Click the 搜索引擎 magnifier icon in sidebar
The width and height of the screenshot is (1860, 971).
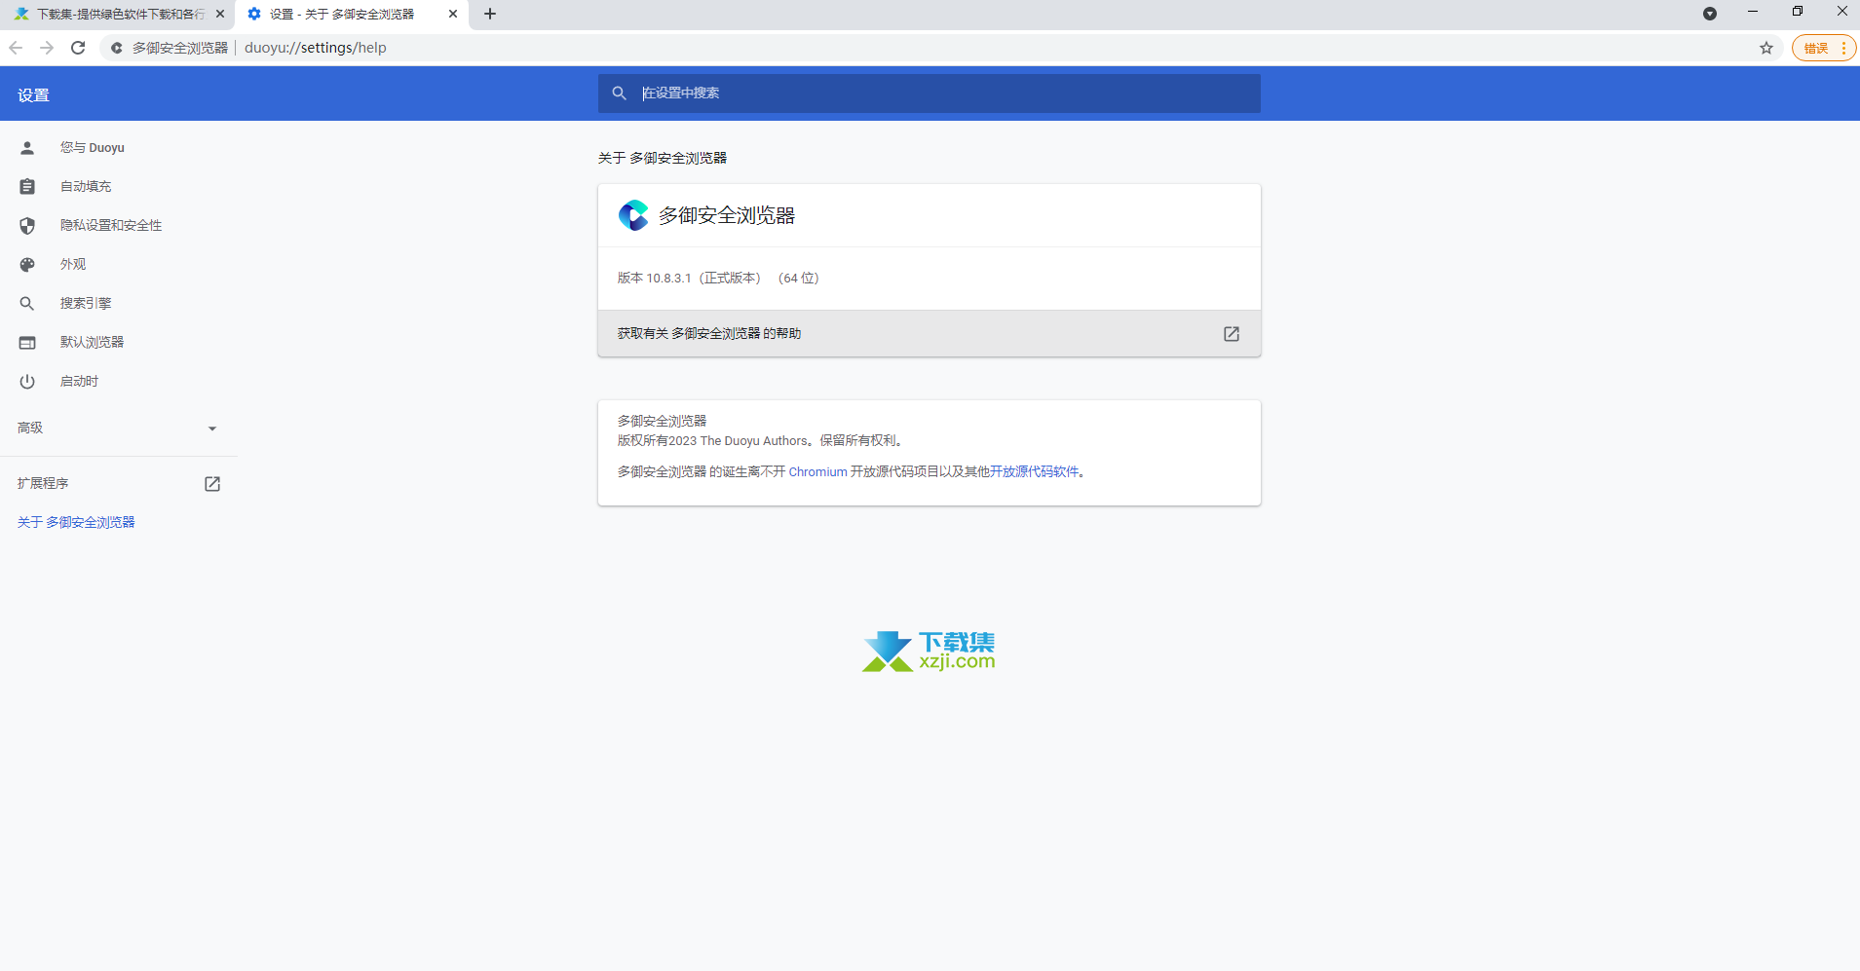(x=27, y=304)
